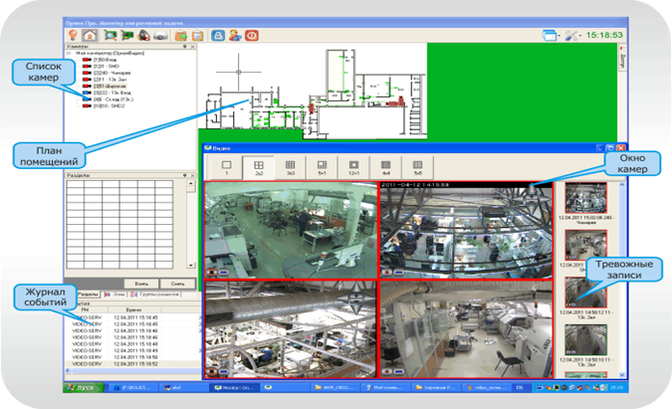The width and height of the screenshot is (672, 409).
Task: Open the wrench tools dropdown icon
Action: tap(573, 35)
